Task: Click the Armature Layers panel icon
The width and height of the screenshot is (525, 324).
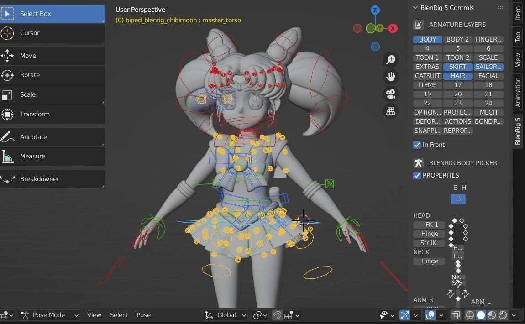Action: click(x=418, y=25)
